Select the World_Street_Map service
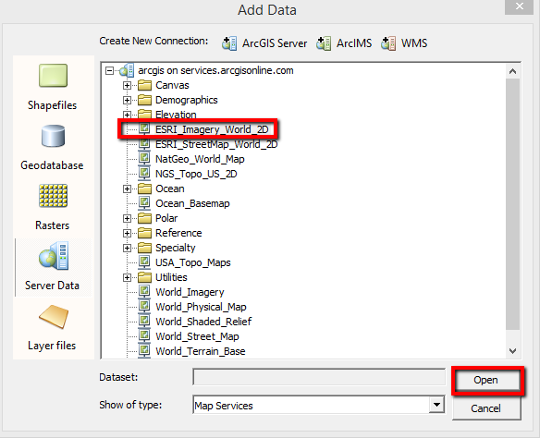 tap(197, 336)
